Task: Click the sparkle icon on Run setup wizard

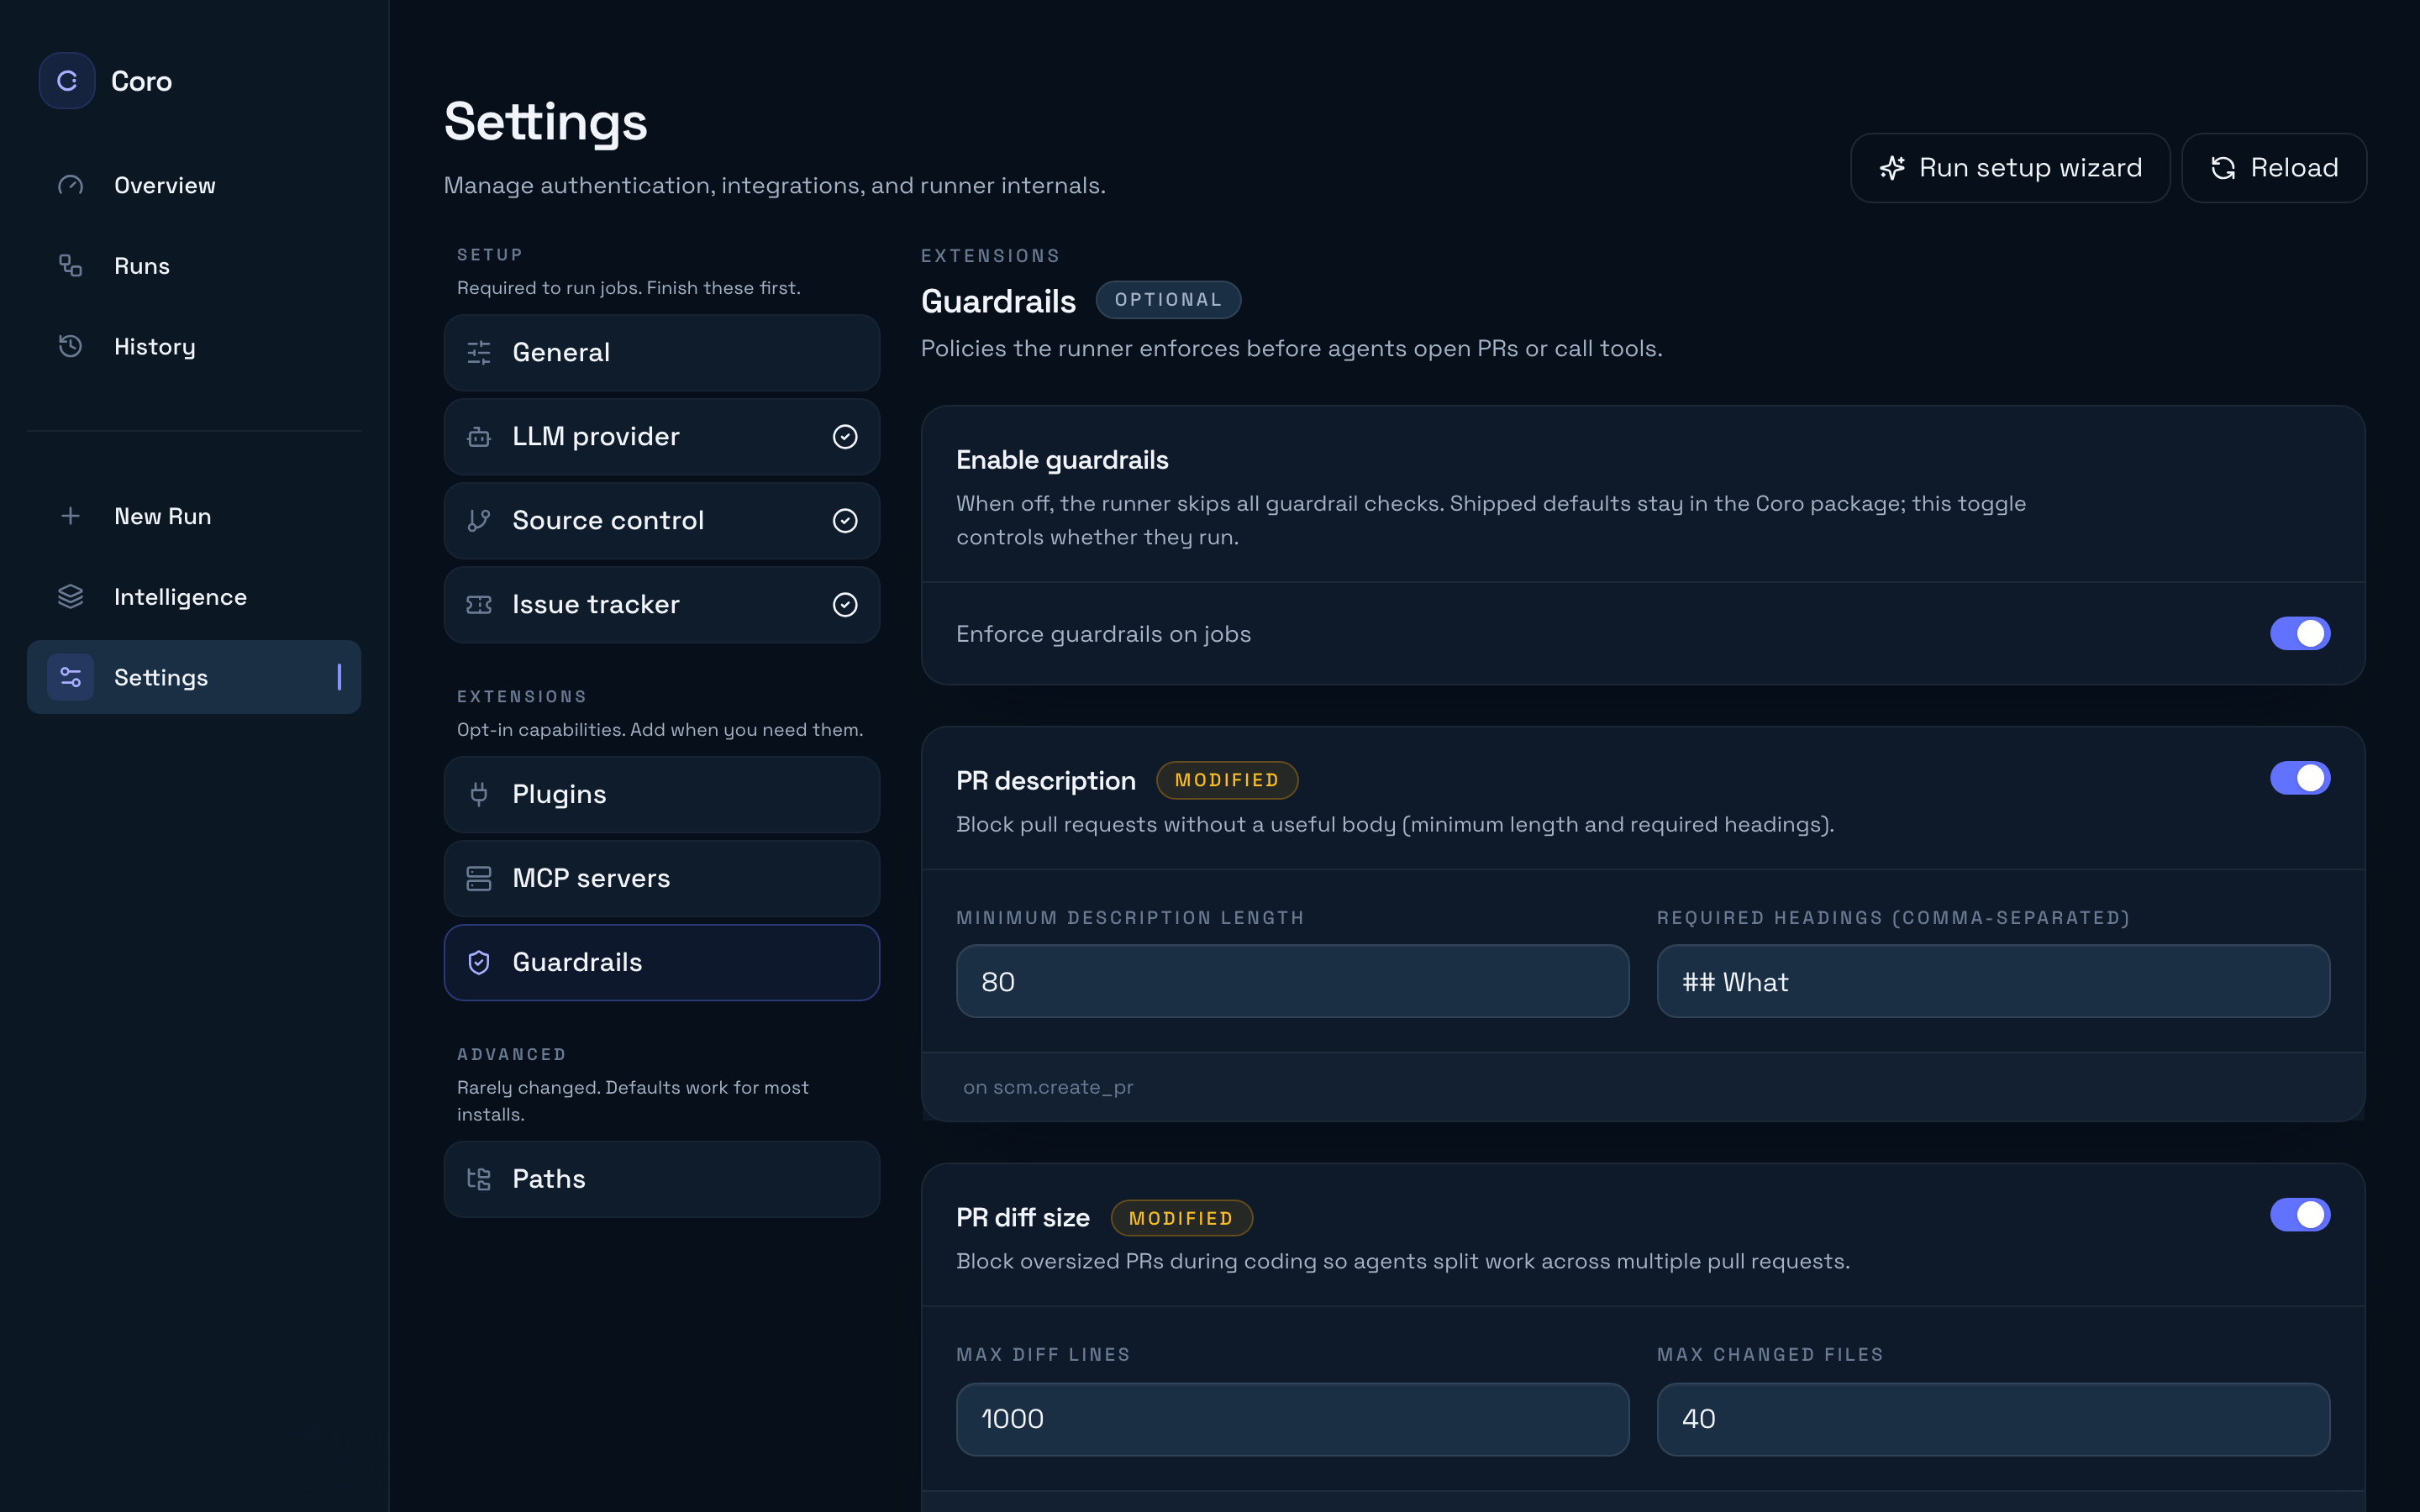Action: click(x=1892, y=168)
